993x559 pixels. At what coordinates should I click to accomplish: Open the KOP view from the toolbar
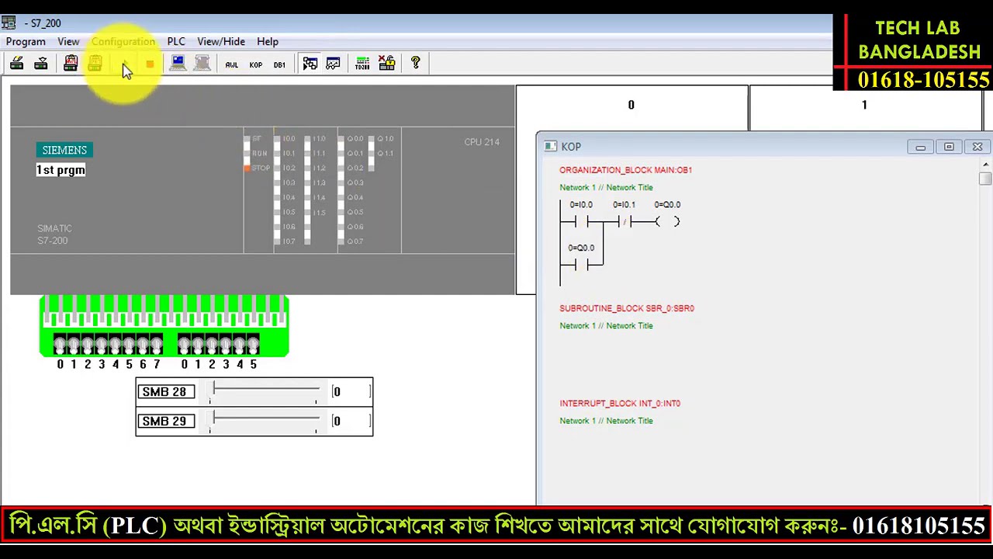click(x=255, y=64)
